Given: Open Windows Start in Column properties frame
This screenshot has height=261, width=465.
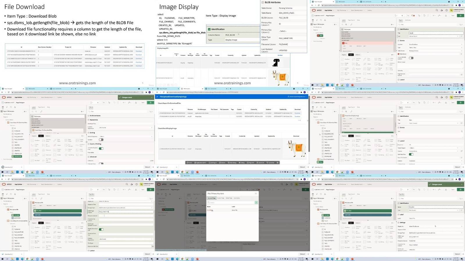Looking at the screenshot, I should point(2,172).
